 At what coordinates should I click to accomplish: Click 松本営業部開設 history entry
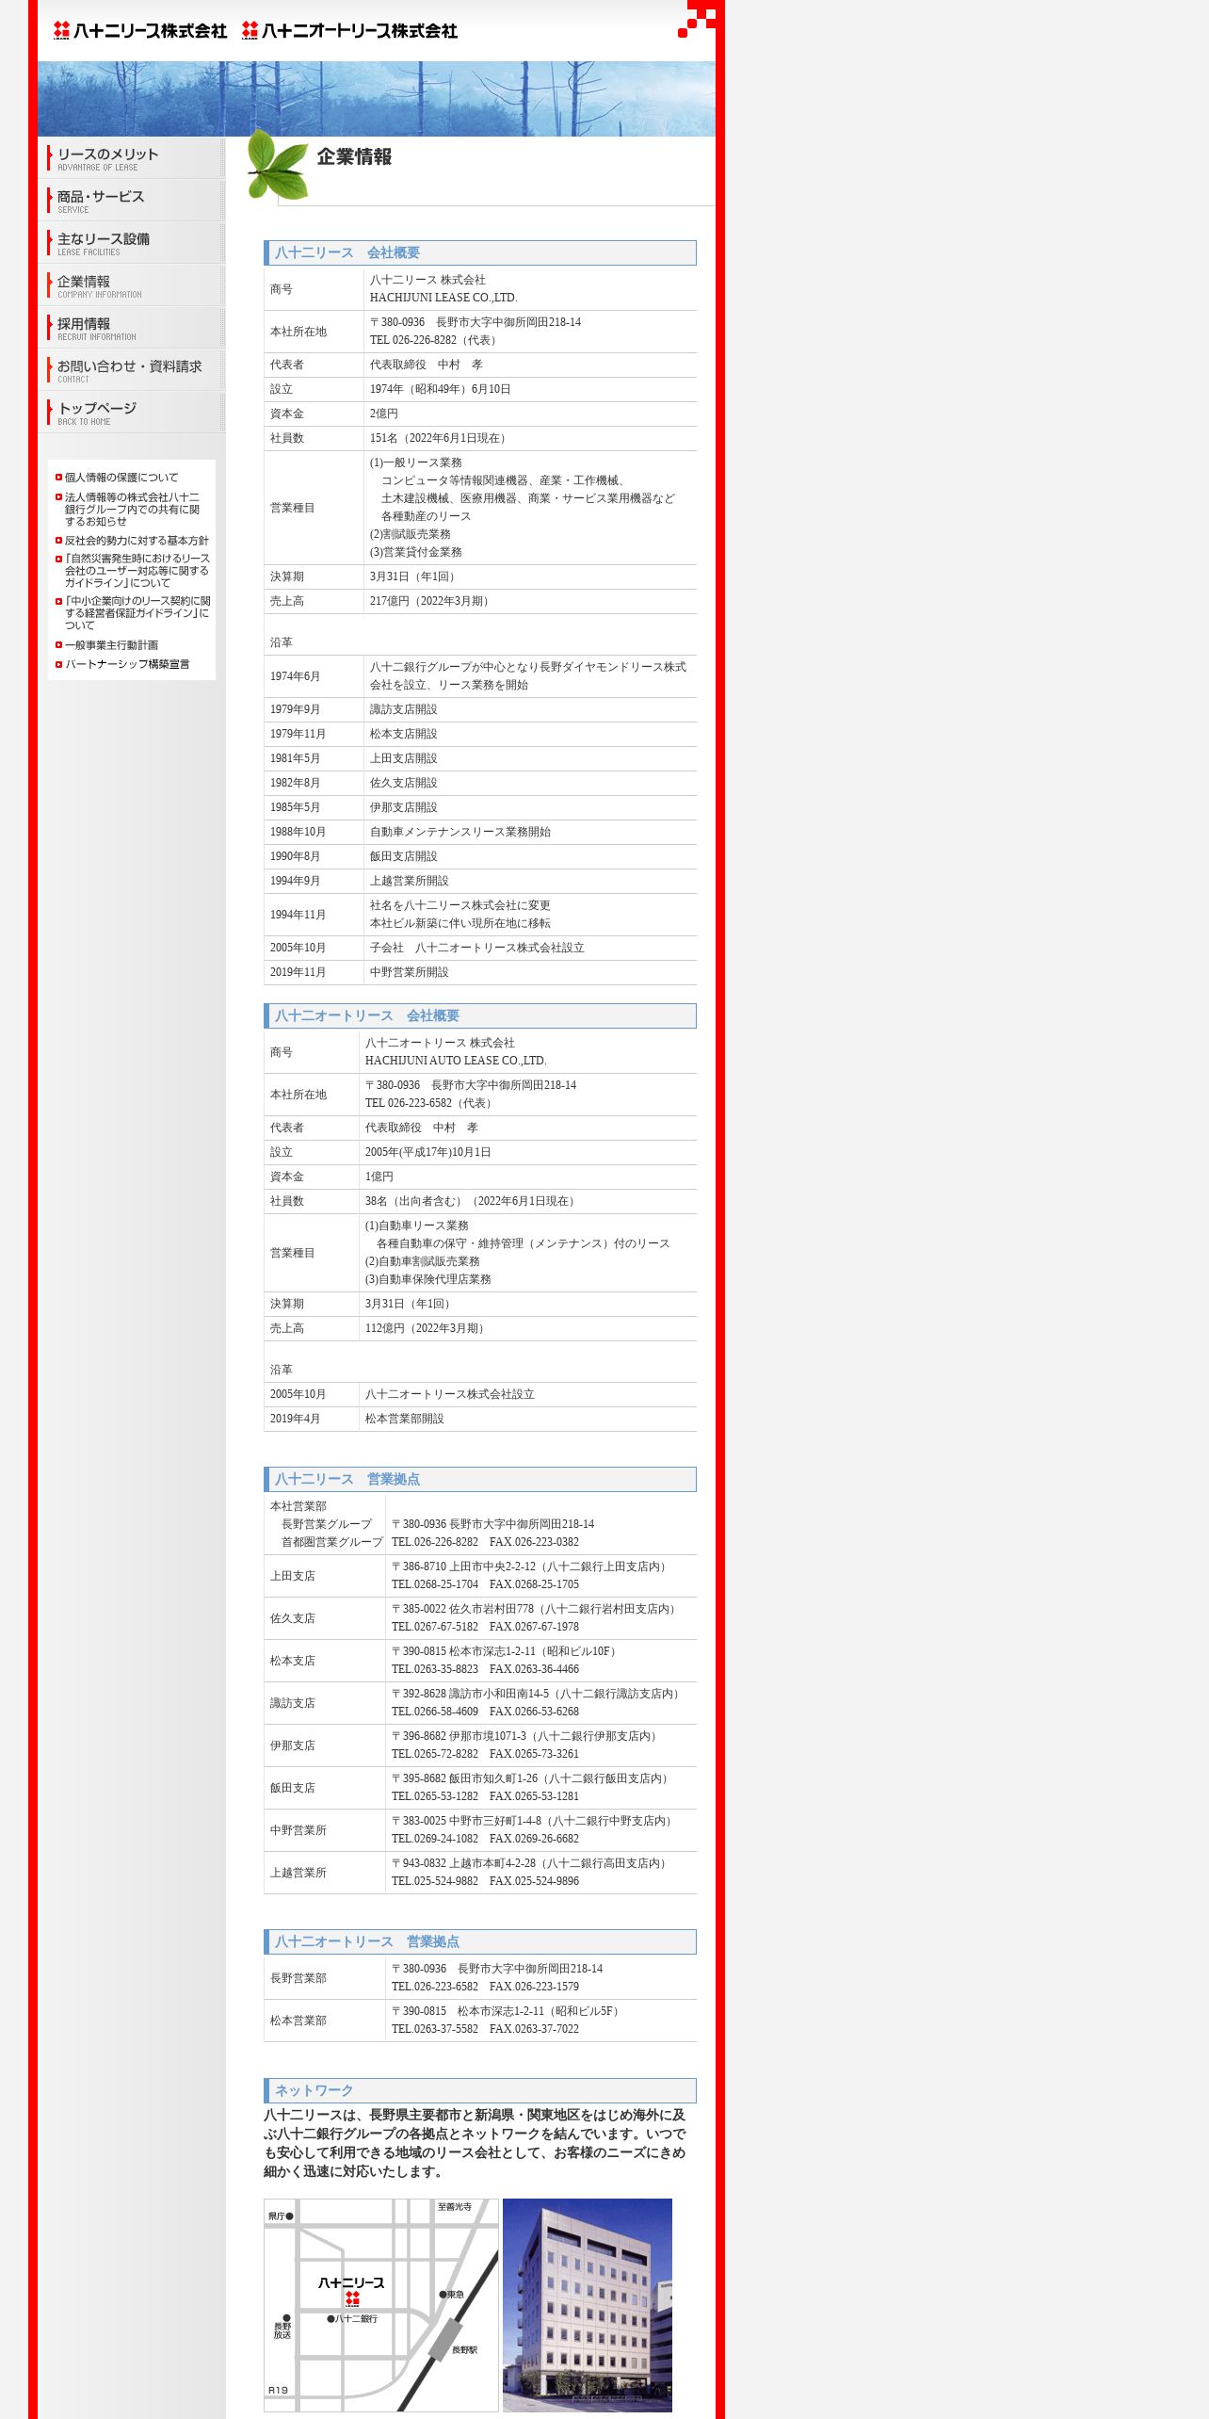[404, 1419]
